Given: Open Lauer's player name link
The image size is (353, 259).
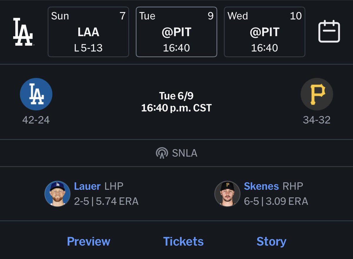Looking at the screenshot, I should (87, 186).
